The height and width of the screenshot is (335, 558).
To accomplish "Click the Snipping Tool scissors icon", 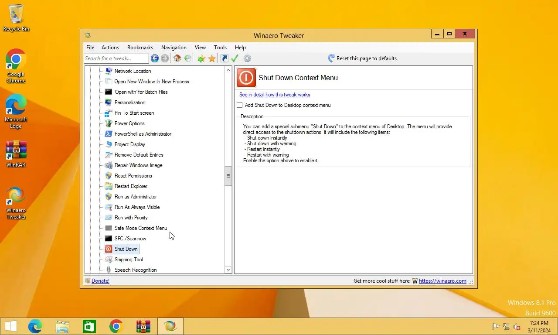I will click(109, 260).
